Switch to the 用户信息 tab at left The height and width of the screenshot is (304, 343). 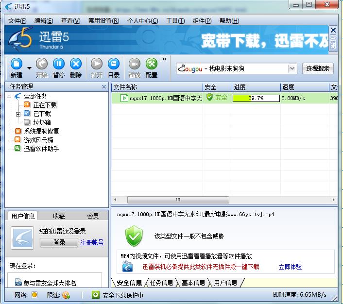(x=23, y=216)
